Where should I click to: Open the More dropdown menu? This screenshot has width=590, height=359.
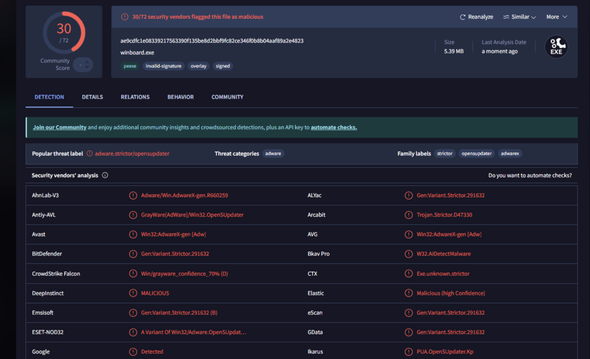pos(557,17)
